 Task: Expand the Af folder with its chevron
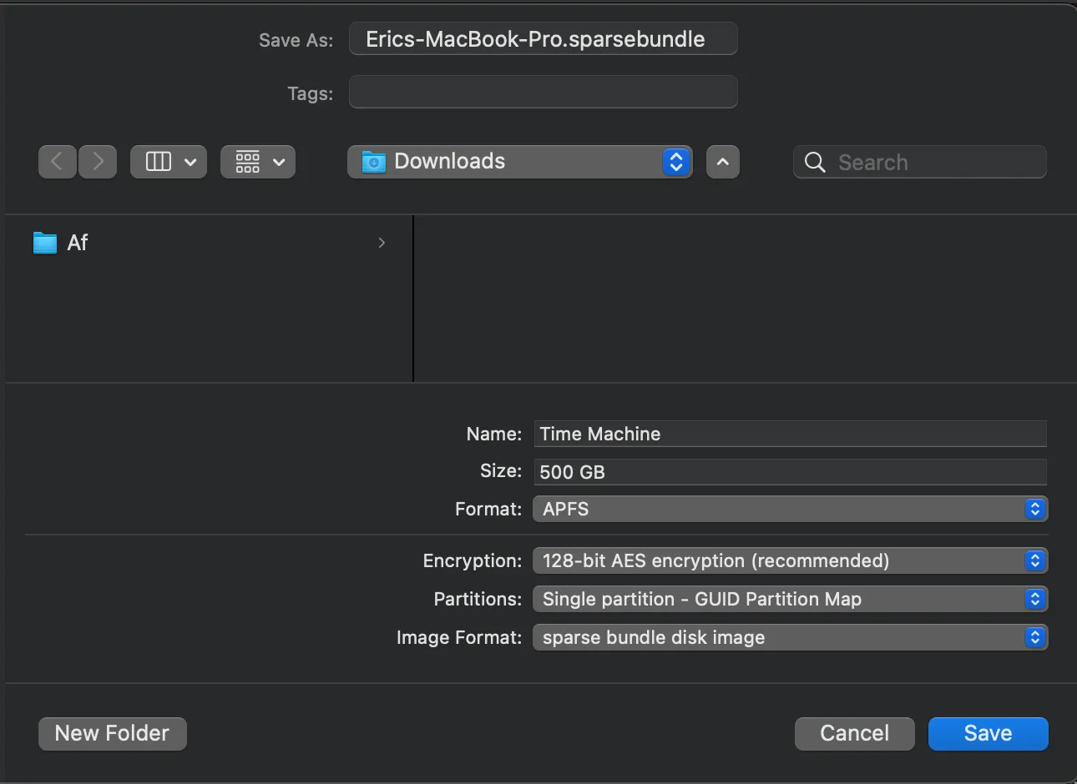[x=382, y=243]
